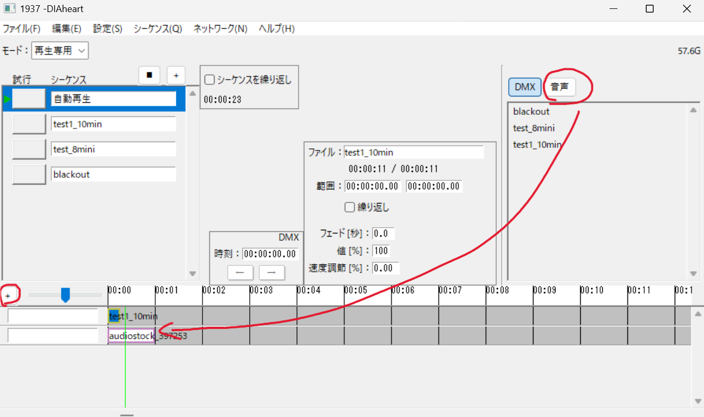Click the + icon next to stop button
This screenshot has width=704, height=417.
(x=176, y=75)
